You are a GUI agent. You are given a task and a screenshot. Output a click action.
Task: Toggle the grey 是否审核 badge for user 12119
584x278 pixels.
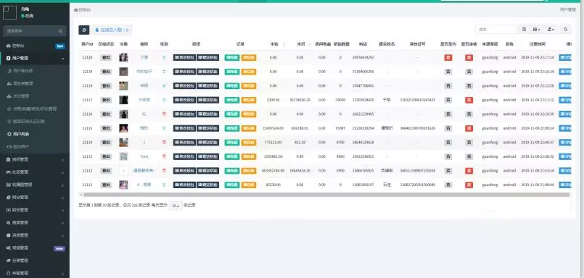469,72
